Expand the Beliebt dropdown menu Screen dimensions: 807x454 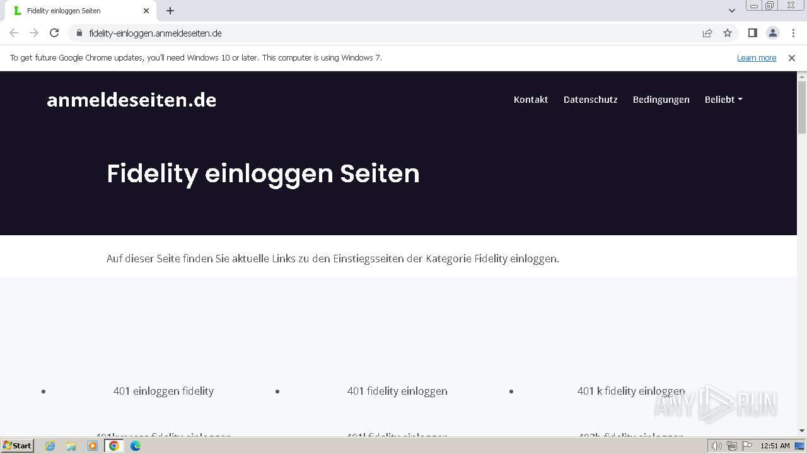[723, 100]
